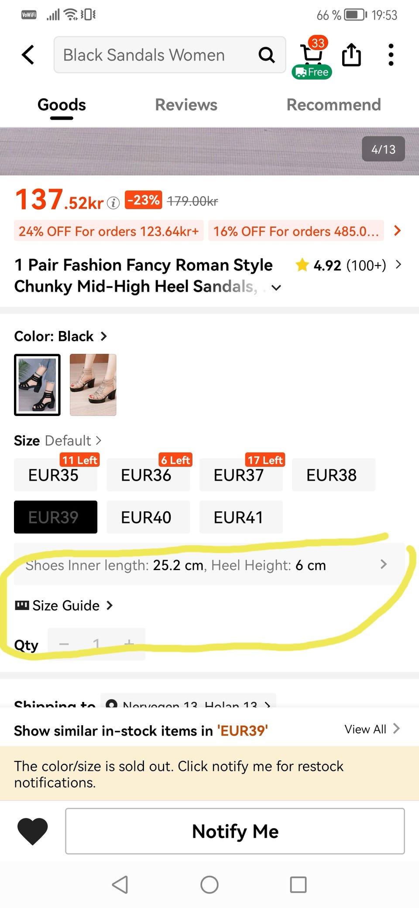Tap the back arrow icon

(28, 55)
